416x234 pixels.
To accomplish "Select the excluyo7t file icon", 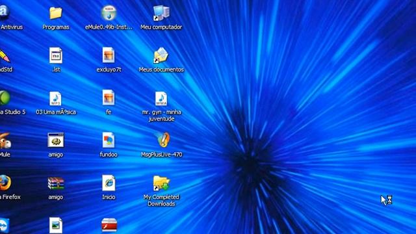I will click(x=109, y=55).
